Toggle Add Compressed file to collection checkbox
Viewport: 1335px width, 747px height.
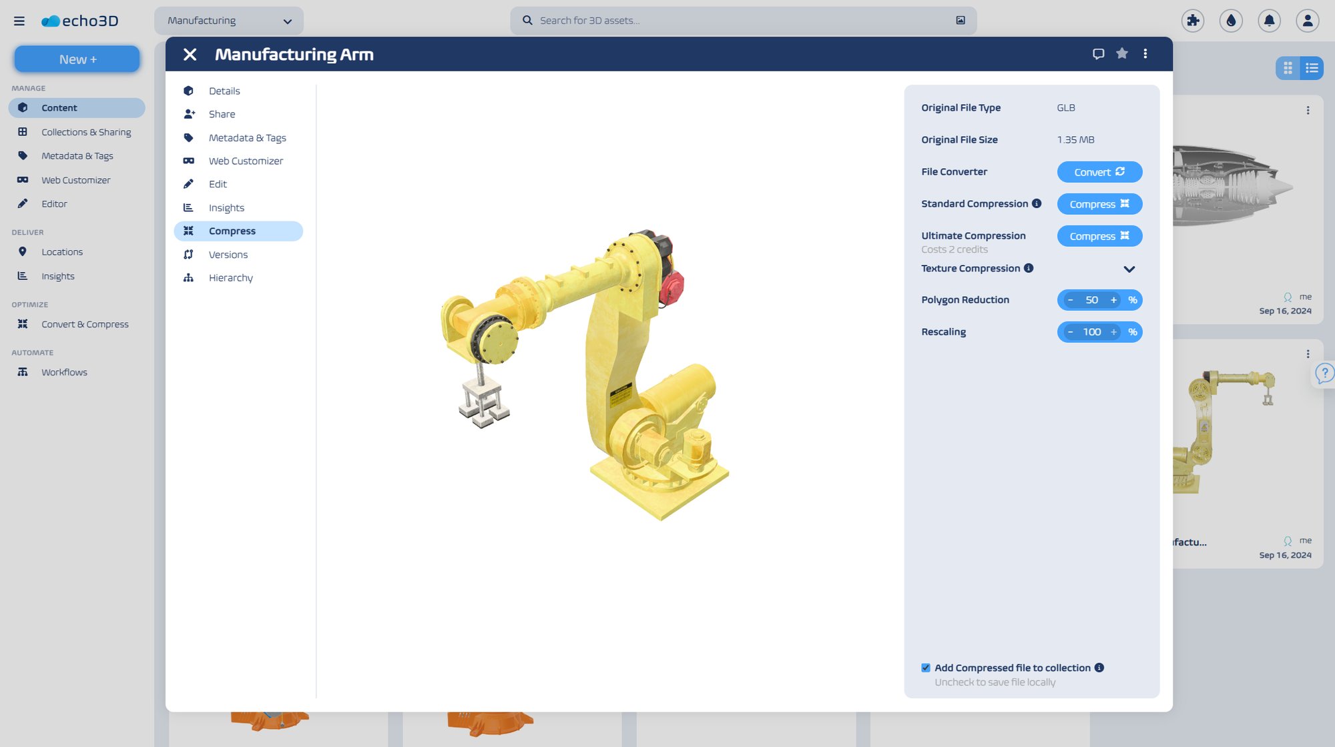[926, 668]
